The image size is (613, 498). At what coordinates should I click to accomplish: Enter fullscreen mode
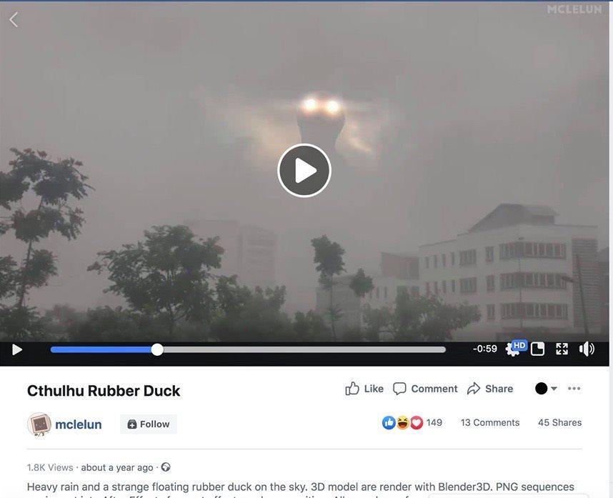[562, 349]
